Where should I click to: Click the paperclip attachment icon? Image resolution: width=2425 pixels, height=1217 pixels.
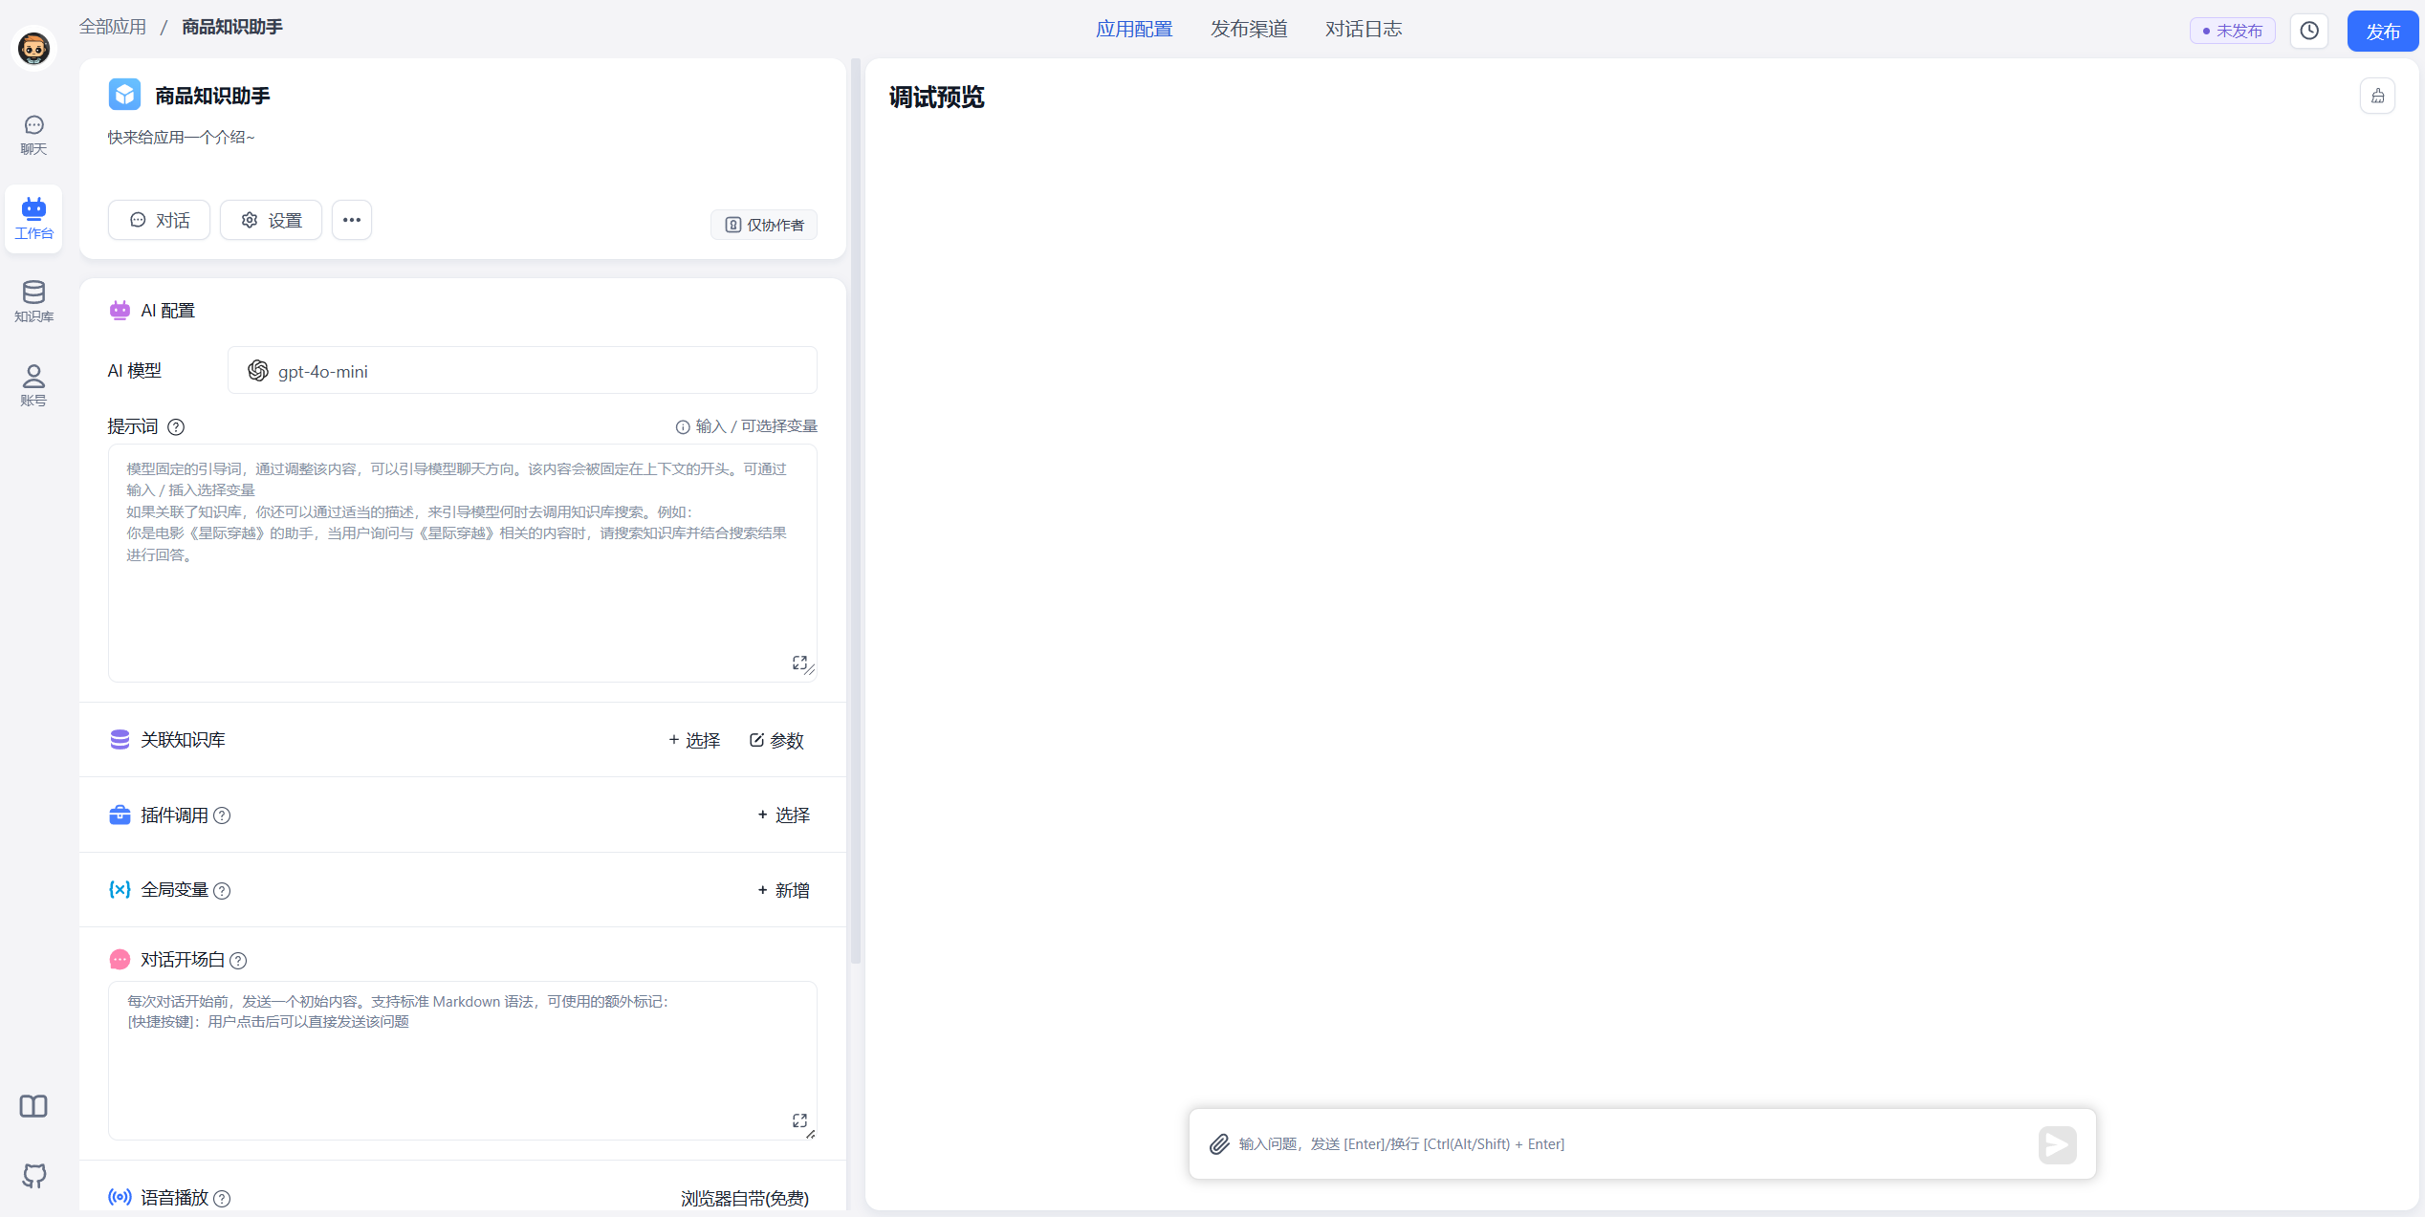click(x=1219, y=1144)
